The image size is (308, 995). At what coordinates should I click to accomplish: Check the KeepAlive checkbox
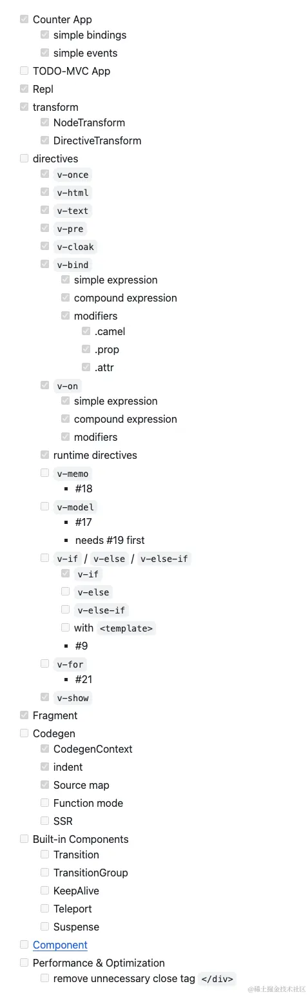44,890
